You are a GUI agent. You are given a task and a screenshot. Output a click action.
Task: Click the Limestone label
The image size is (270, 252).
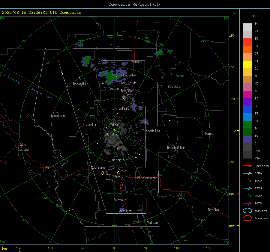coord(57,116)
